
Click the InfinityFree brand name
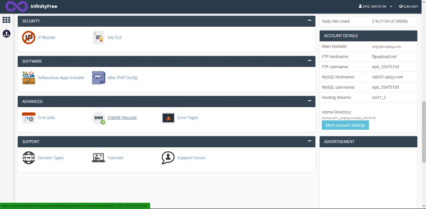click(x=44, y=6)
